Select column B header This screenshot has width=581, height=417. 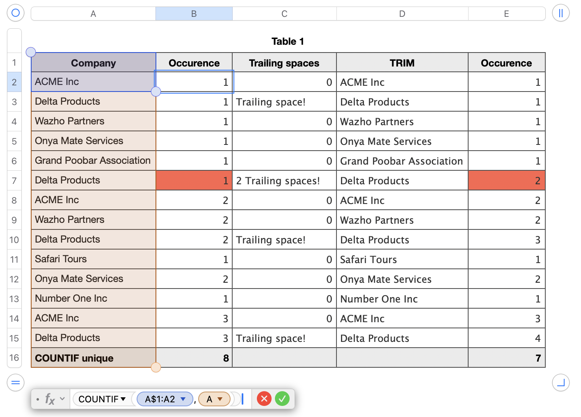pyautogui.click(x=194, y=14)
